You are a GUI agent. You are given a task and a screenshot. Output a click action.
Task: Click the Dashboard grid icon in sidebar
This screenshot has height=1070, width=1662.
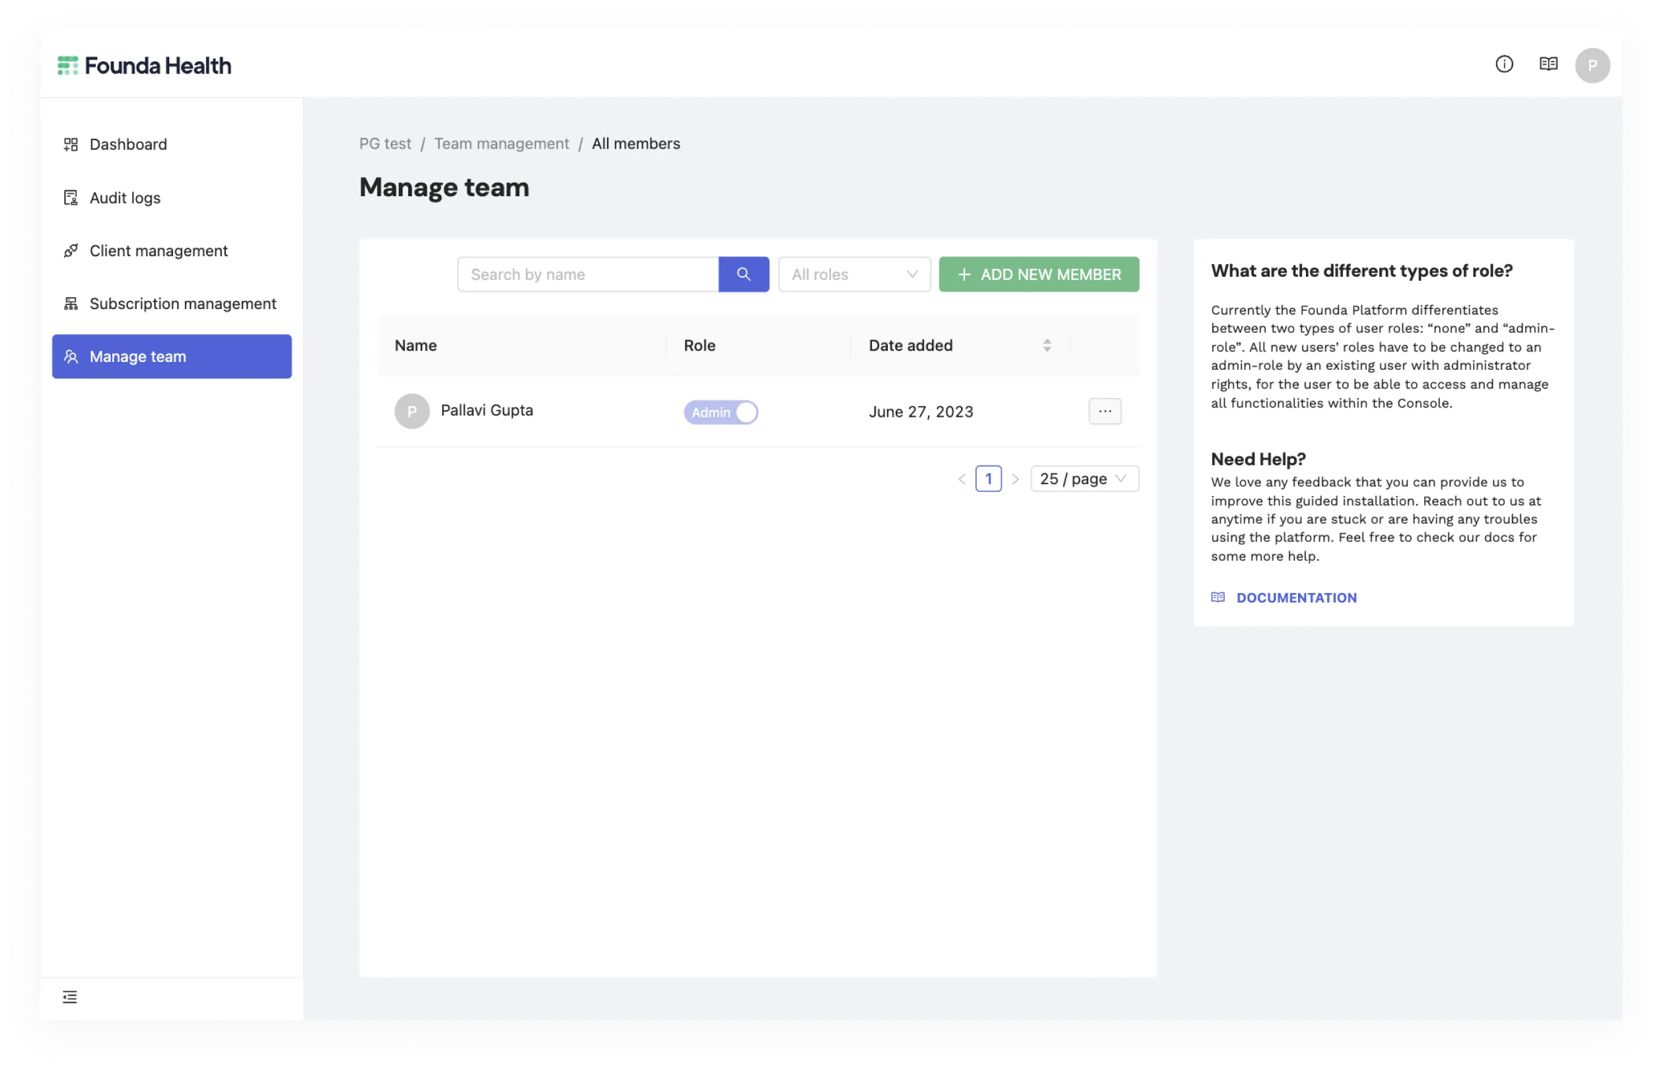[71, 144]
